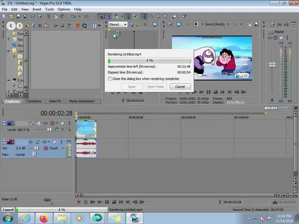
Task: Arm audio track 2 for record
Action: 30,142
